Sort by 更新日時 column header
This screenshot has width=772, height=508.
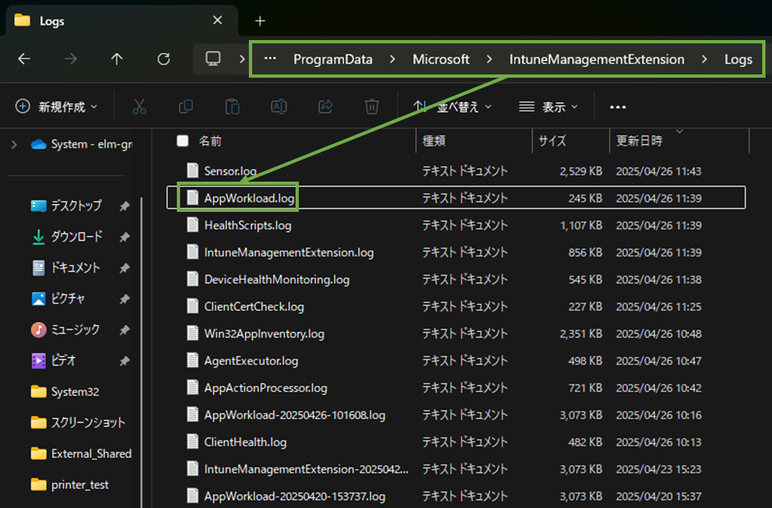coord(639,142)
